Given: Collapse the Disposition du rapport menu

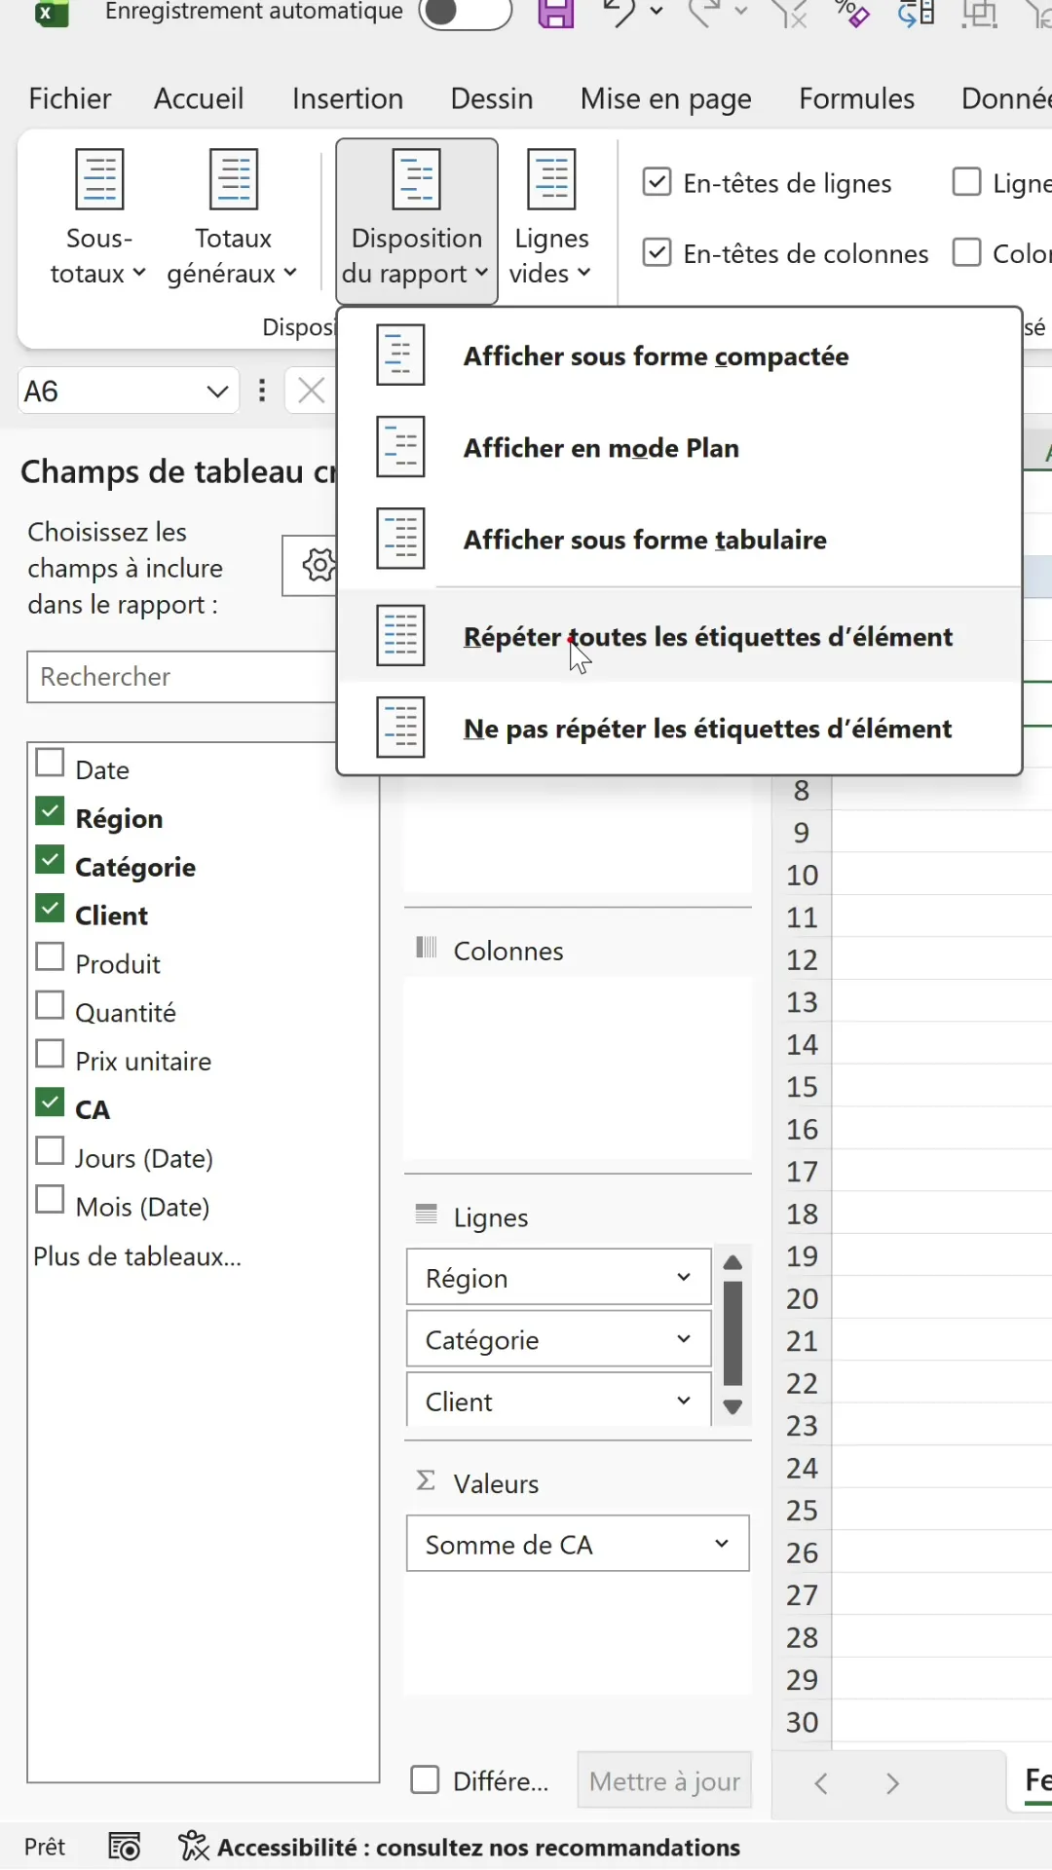Looking at the screenshot, I should click(x=417, y=221).
